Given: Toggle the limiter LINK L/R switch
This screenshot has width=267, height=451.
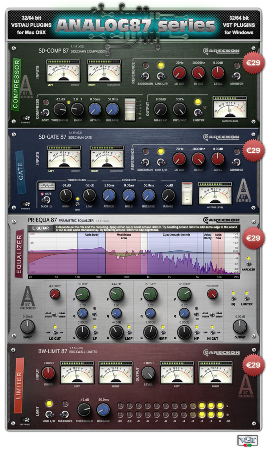Looking at the screenshot, I should point(49,414).
